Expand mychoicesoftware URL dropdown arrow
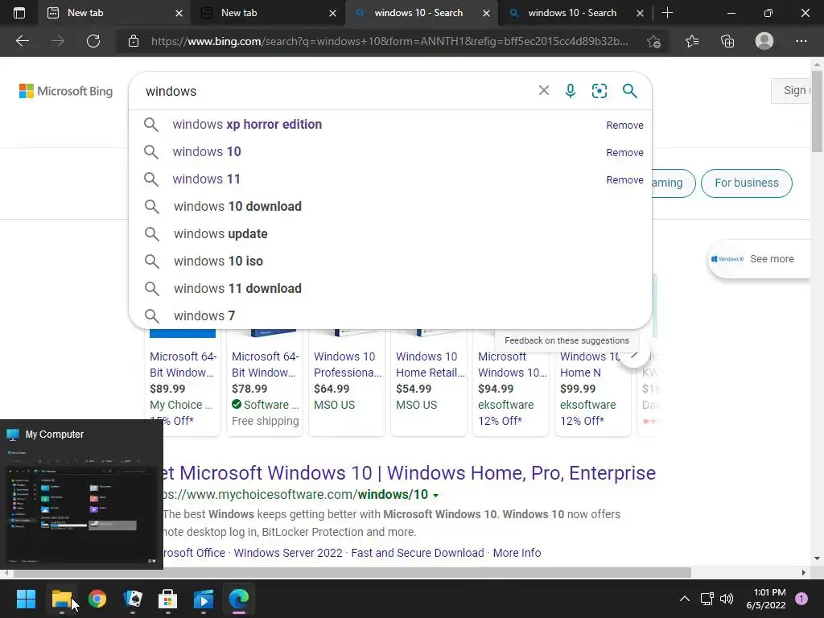 [x=435, y=495]
